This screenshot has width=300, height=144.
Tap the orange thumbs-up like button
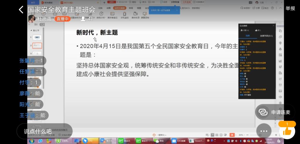tap(287, 130)
